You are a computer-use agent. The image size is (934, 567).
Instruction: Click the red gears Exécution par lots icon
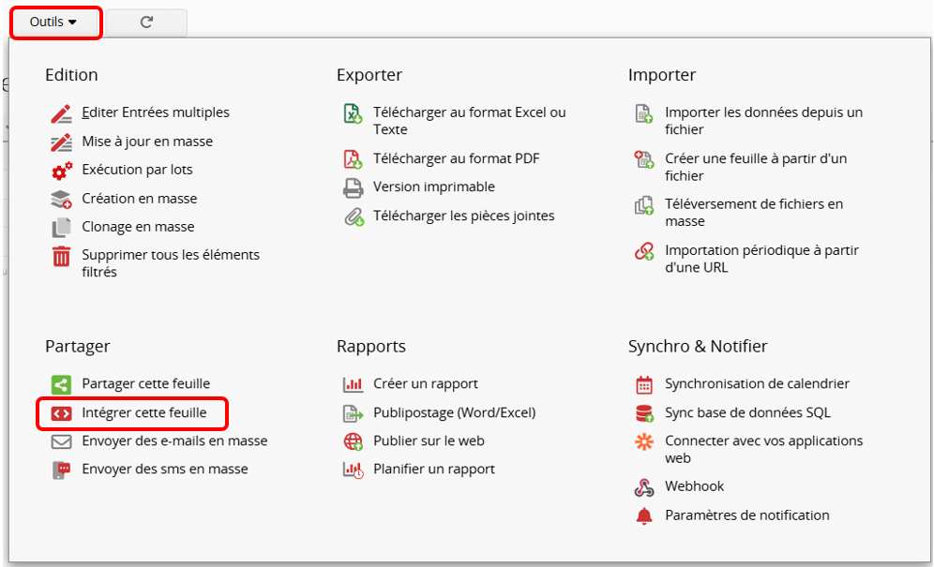(x=61, y=171)
